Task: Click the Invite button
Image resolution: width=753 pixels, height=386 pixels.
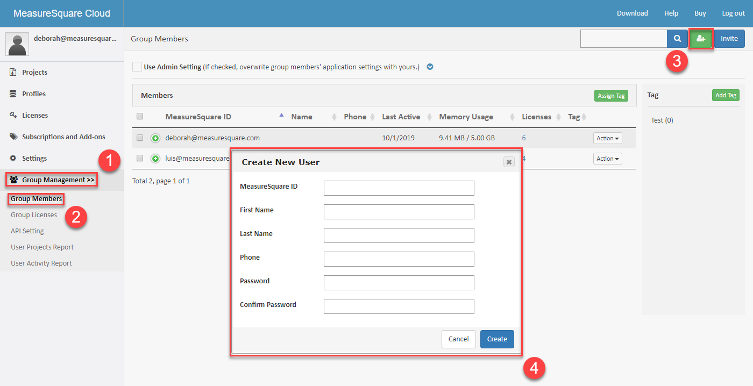Action: [x=729, y=39]
